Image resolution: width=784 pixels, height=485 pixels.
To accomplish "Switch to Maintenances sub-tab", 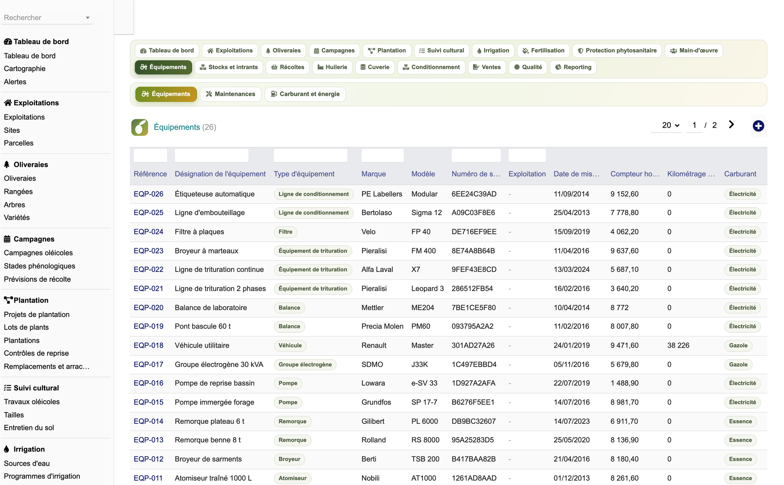I will click(230, 94).
